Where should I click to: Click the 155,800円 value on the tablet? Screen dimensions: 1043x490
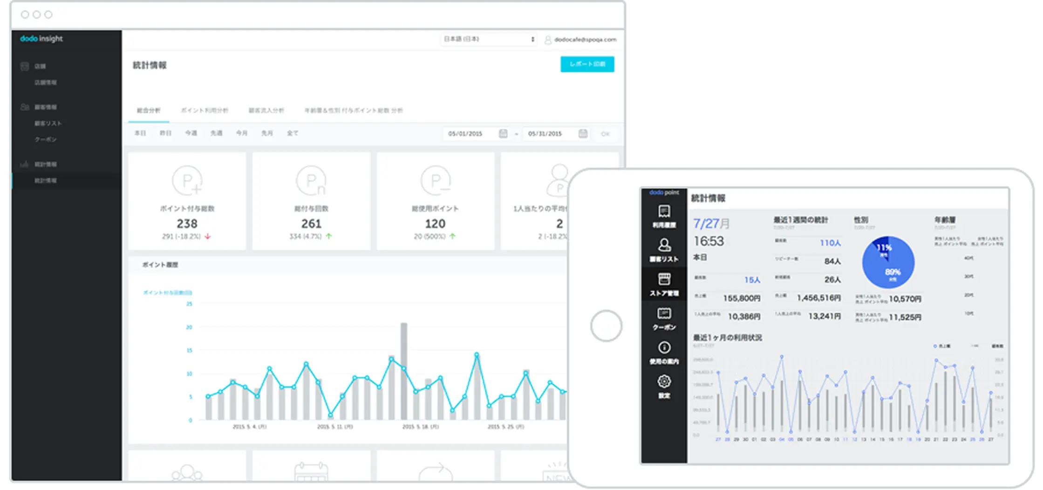click(x=742, y=298)
